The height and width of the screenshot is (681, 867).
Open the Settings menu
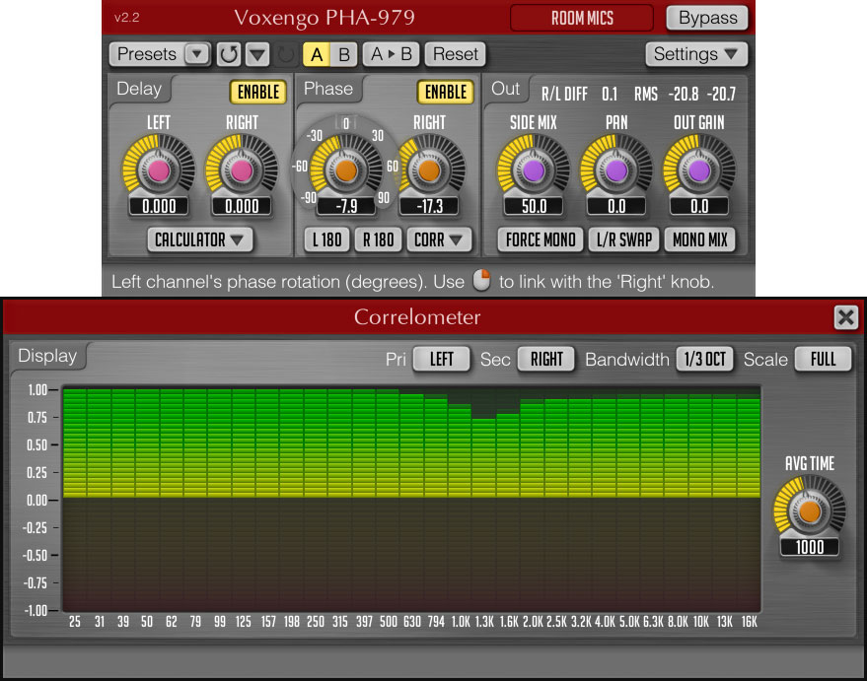pyautogui.click(x=696, y=54)
